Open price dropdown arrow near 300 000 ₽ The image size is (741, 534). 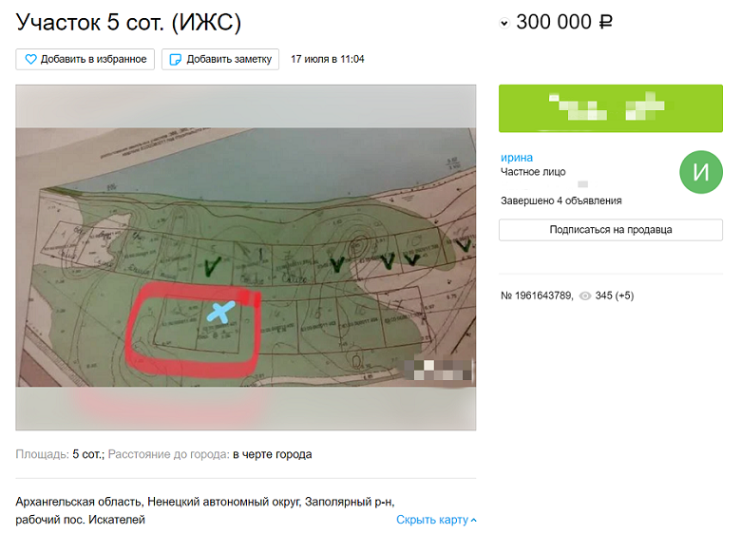(504, 23)
